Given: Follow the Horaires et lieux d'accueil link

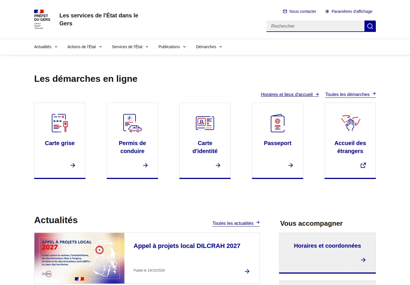Looking at the screenshot, I should point(290,94).
